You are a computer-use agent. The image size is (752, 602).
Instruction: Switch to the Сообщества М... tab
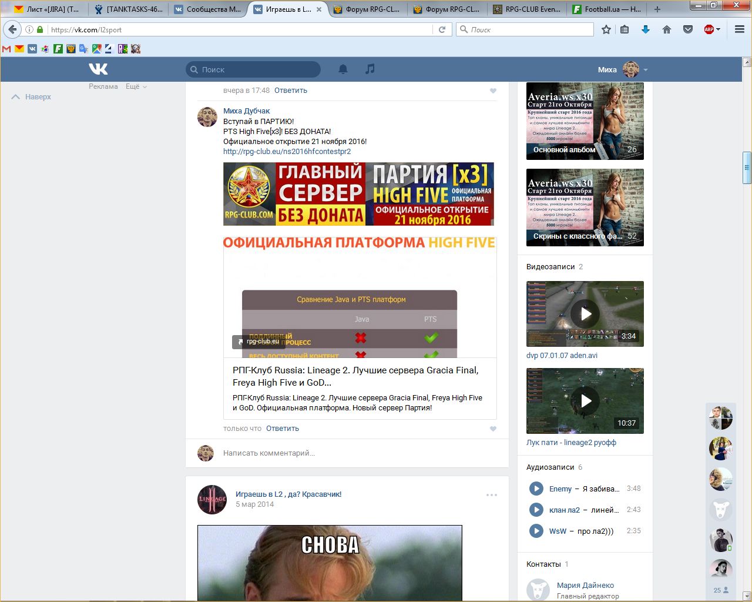click(208, 9)
